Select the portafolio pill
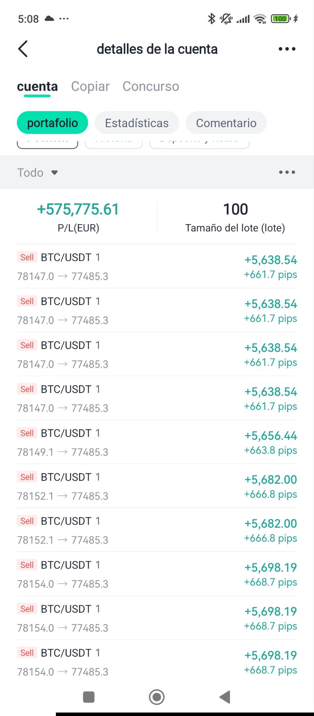 click(53, 123)
